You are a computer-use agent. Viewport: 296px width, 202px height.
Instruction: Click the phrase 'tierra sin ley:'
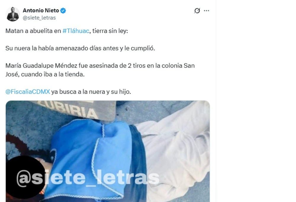[110, 31]
